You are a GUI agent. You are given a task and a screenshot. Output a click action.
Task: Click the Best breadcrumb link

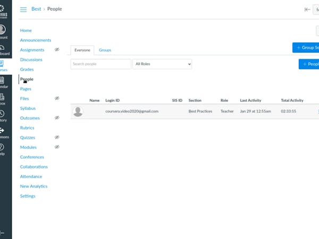36,9
